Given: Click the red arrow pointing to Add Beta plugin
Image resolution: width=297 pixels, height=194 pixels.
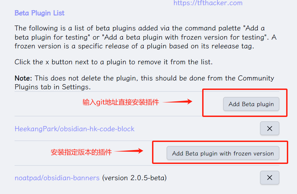Looking at the screenshot, I should pos(179,101).
